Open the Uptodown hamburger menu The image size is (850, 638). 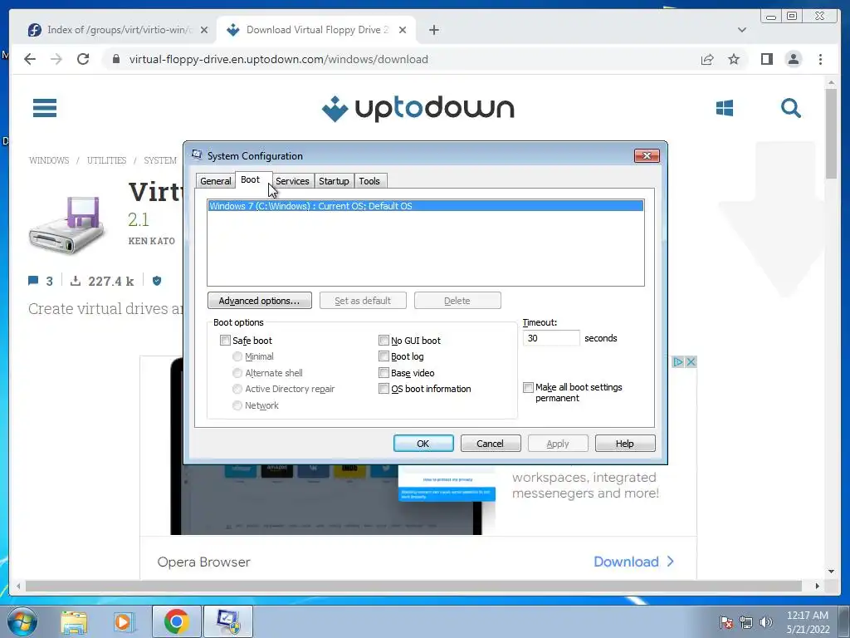(45, 108)
